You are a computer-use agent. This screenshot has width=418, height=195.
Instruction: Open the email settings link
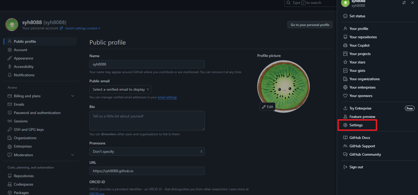(x=167, y=97)
